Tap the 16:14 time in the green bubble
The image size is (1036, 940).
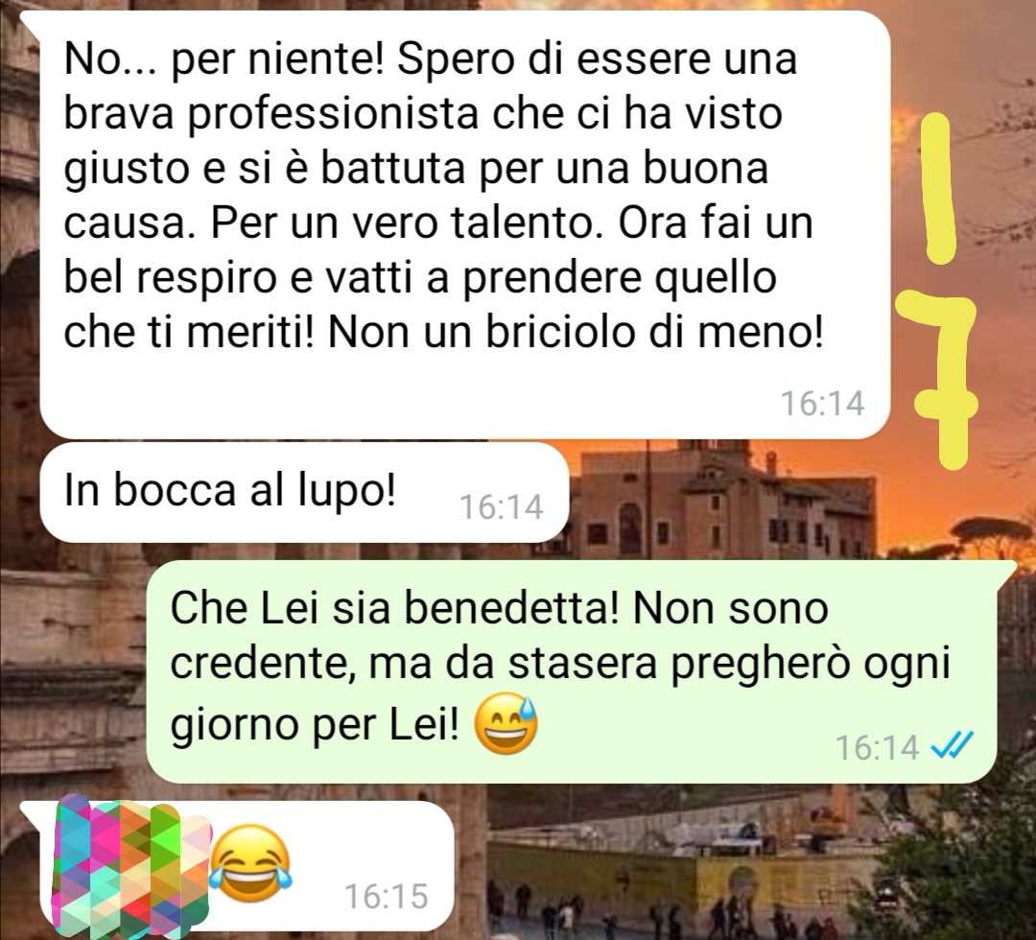click(878, 747)
